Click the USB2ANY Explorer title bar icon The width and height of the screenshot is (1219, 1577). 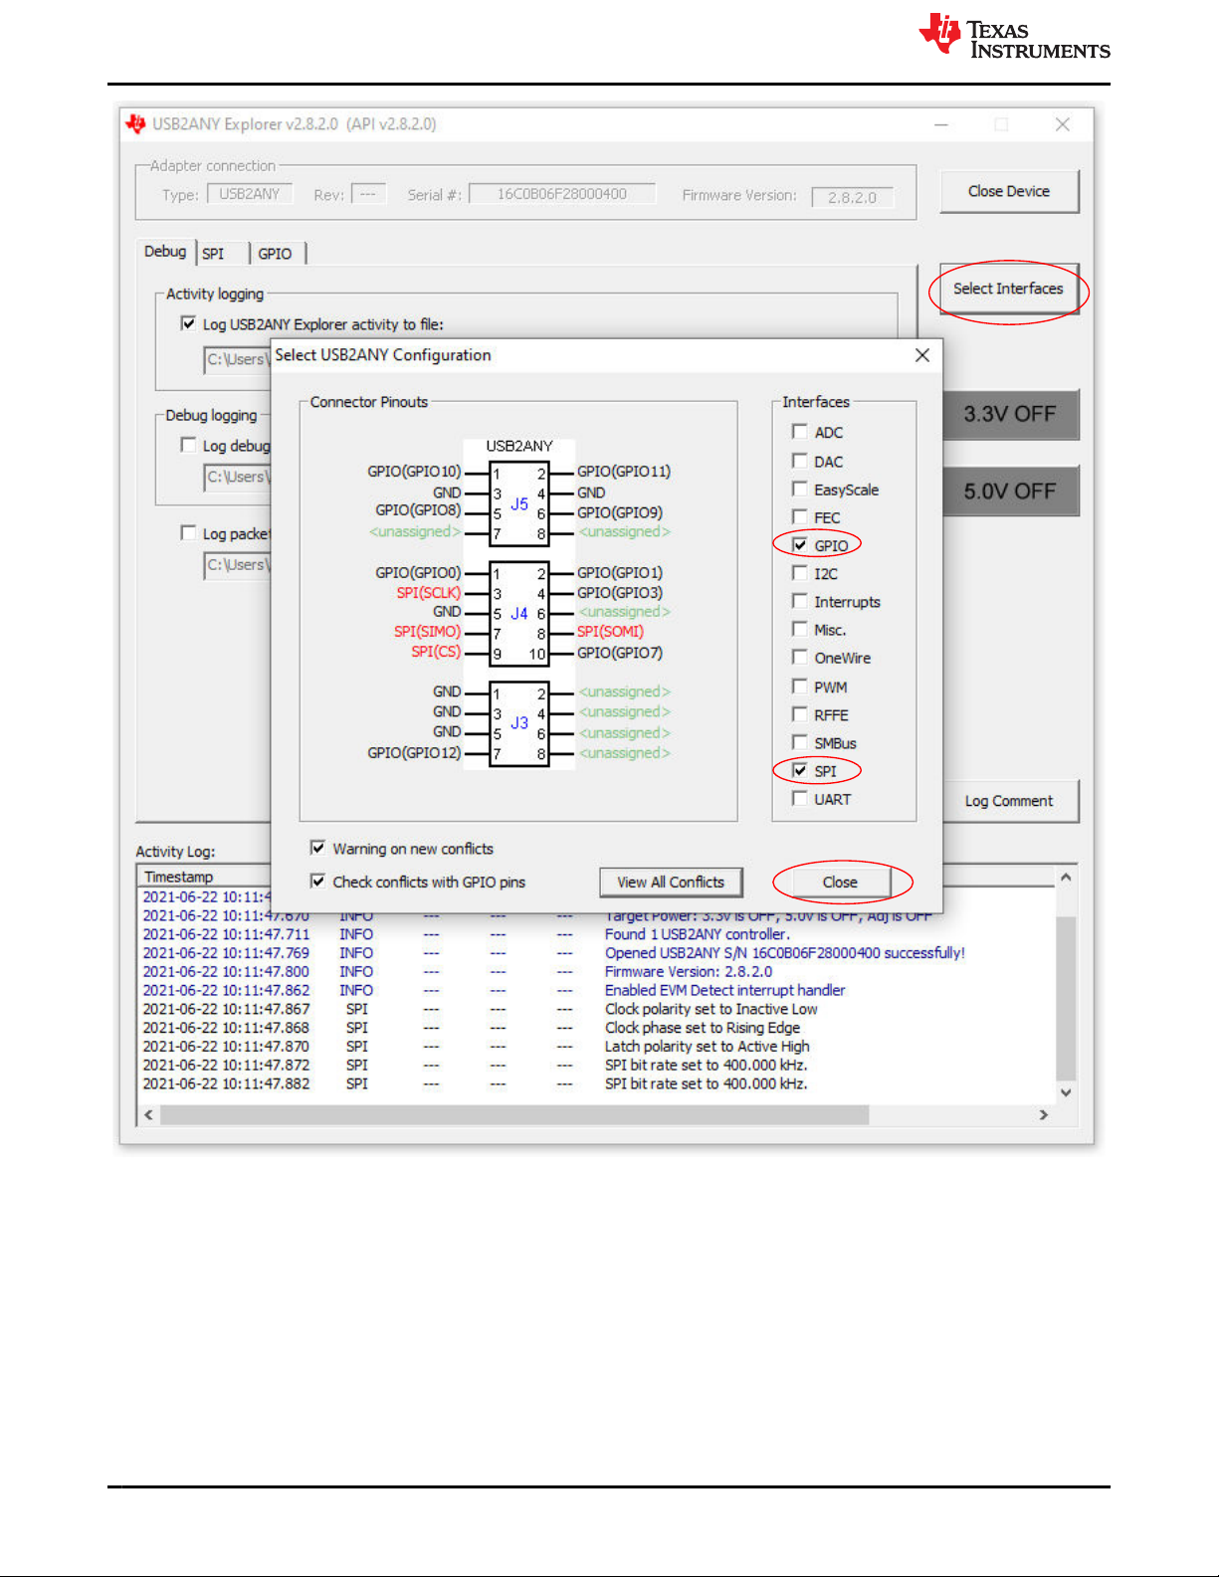pyautogui.click(x=135, y=124)
